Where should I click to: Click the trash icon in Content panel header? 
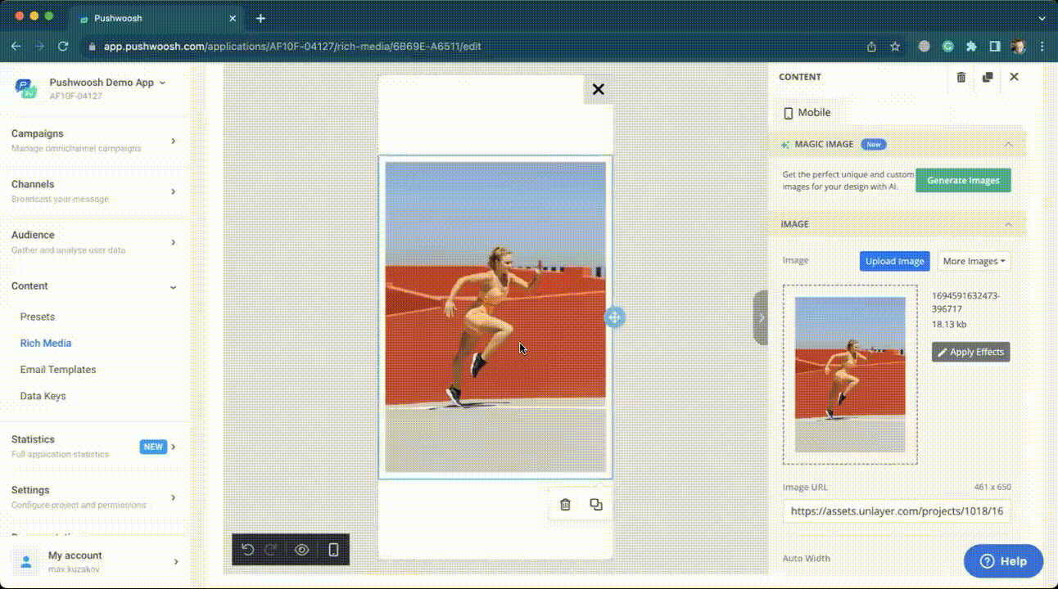coord(961,77)
